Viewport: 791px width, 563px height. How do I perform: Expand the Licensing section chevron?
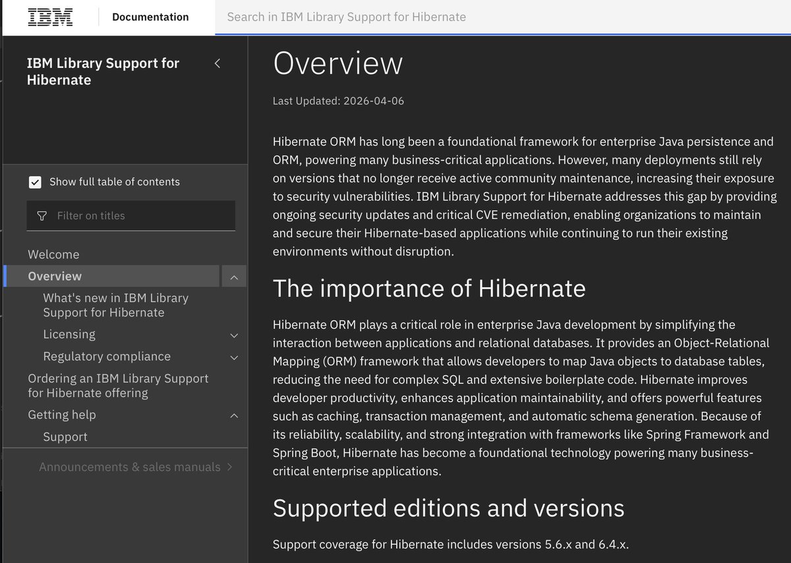click(234, 336)
